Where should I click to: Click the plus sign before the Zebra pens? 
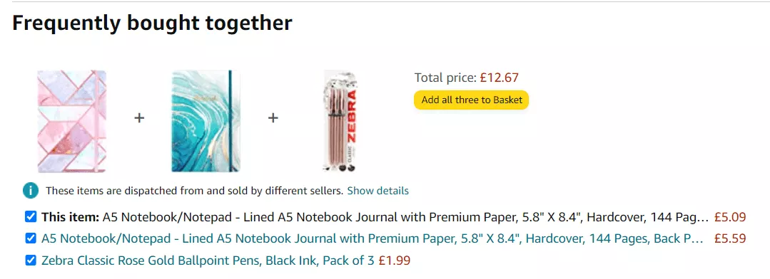point(273,118)
